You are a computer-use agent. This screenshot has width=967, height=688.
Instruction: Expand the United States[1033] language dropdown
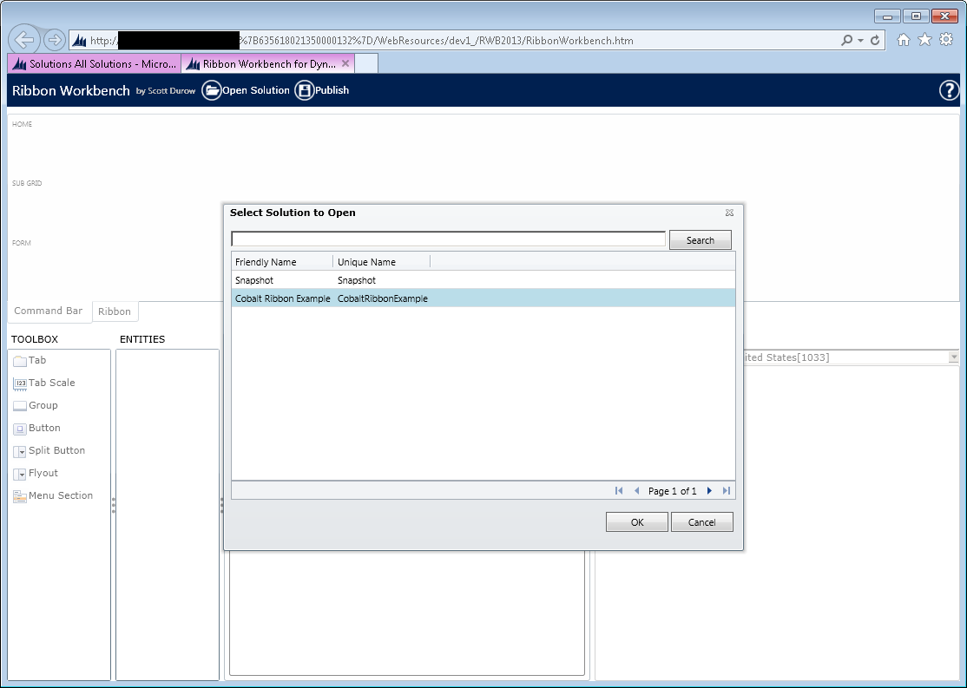click(x=954, y=357)
